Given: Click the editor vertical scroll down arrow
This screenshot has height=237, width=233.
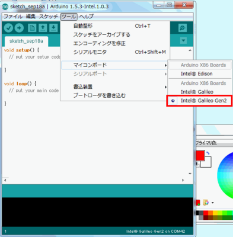Looking at the screenshot, I should tap(190, 174).
